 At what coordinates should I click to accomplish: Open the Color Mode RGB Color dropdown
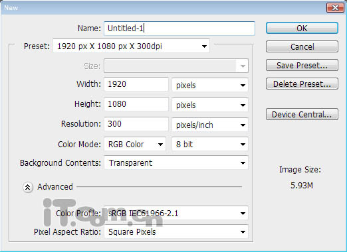[135, 145]
